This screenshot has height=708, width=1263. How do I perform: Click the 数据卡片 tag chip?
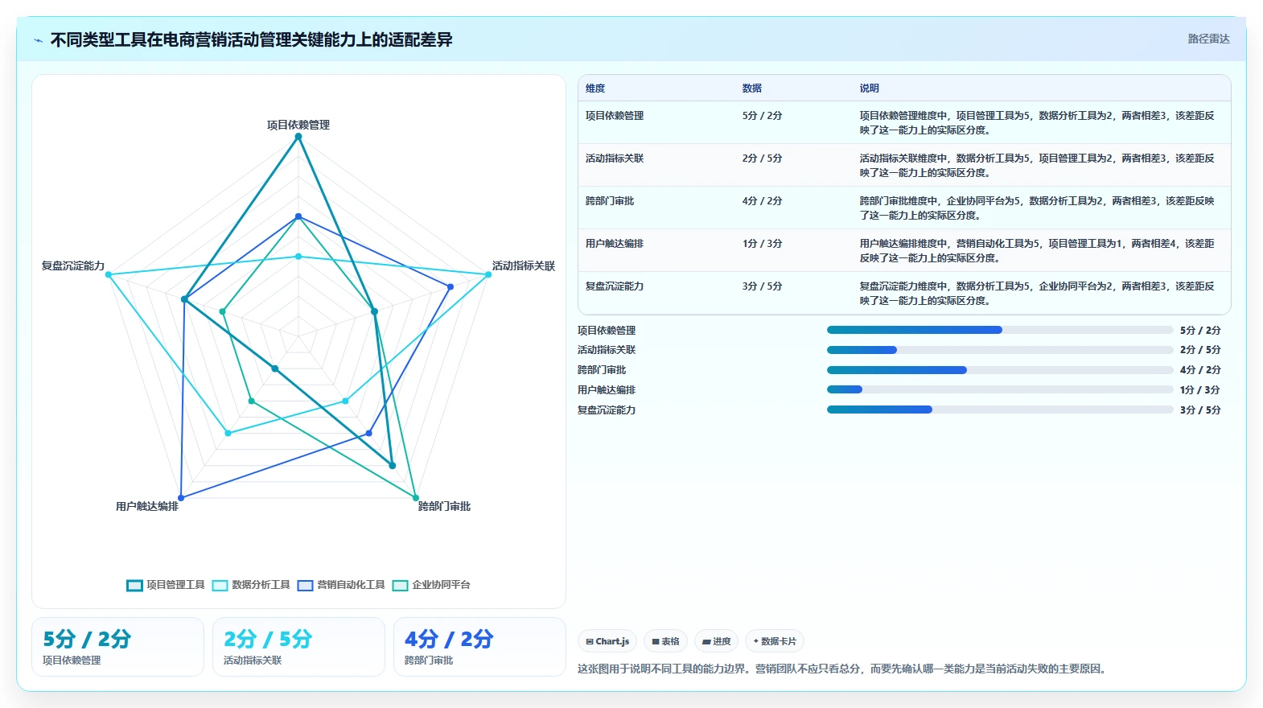775,641
